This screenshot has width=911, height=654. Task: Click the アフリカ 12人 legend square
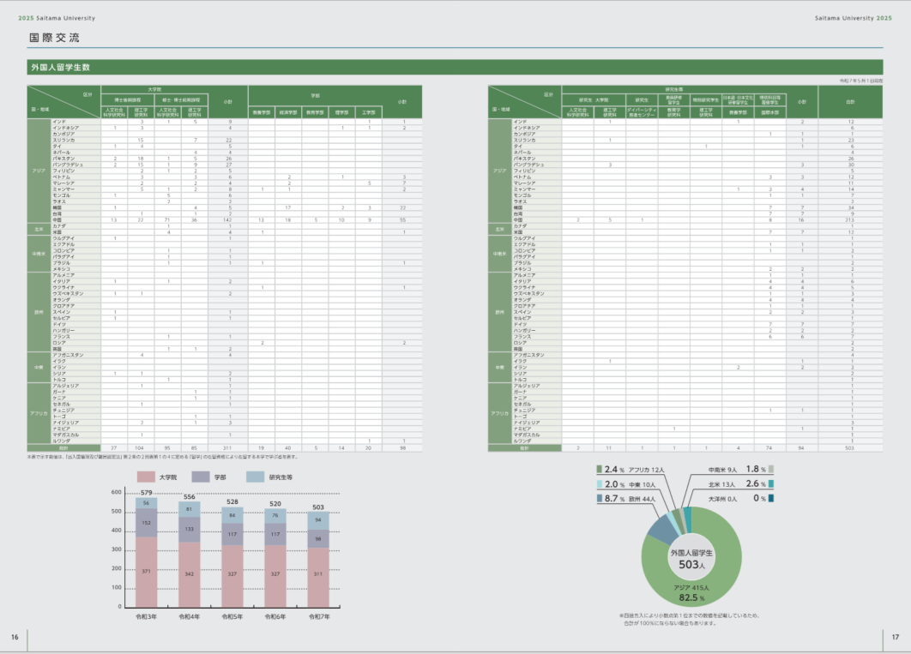[x=600, y=470]
